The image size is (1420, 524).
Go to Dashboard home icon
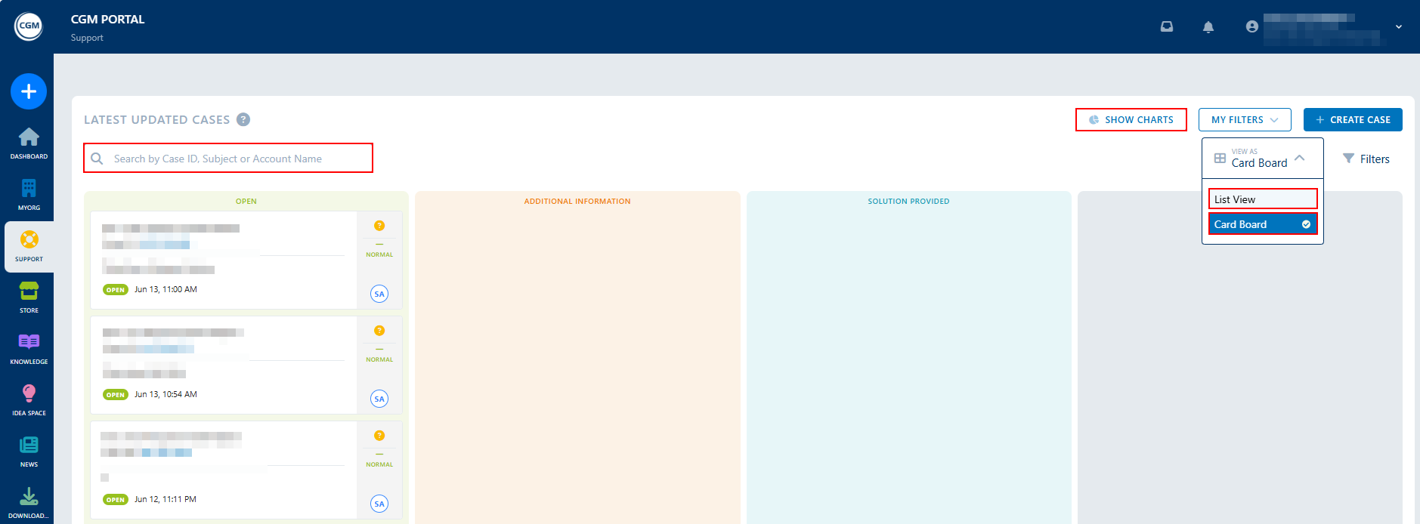click(29, 138)
